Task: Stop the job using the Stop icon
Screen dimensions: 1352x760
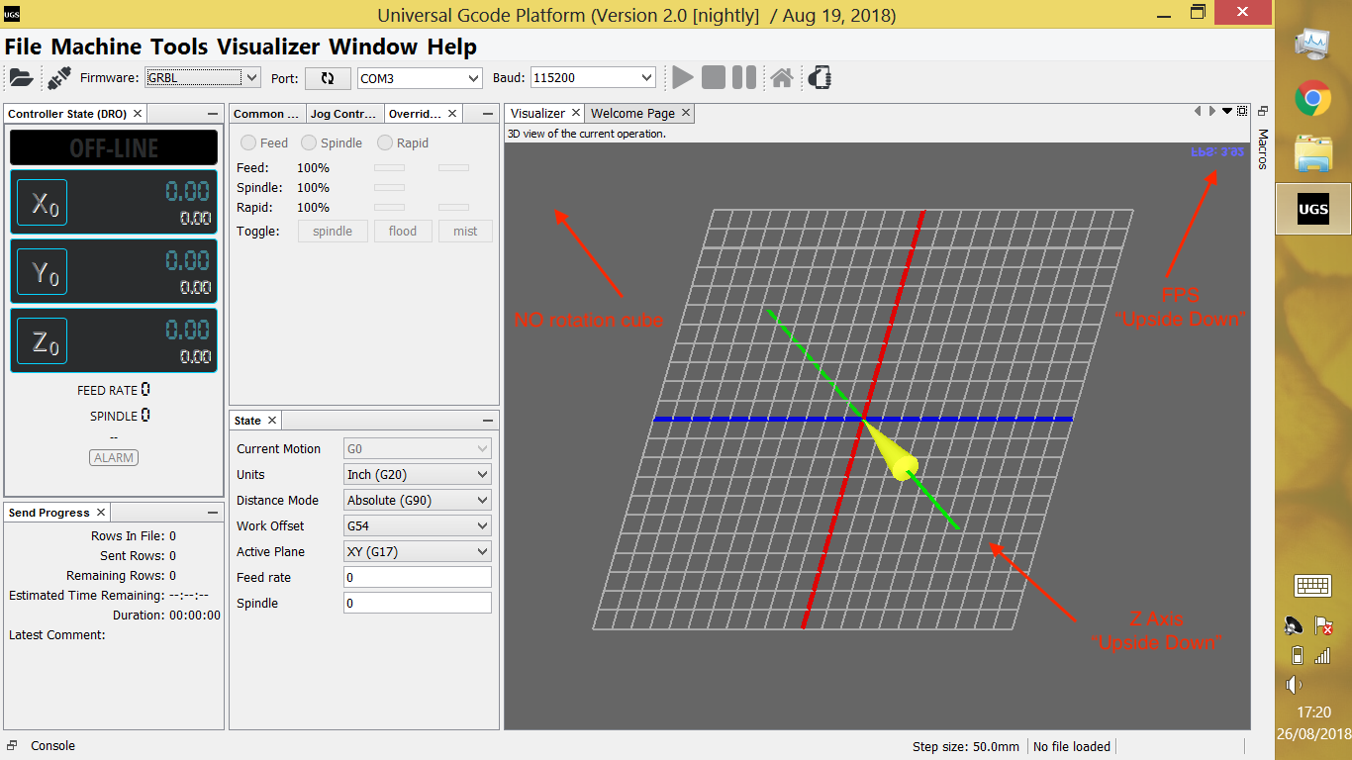Action: (713, 76)
